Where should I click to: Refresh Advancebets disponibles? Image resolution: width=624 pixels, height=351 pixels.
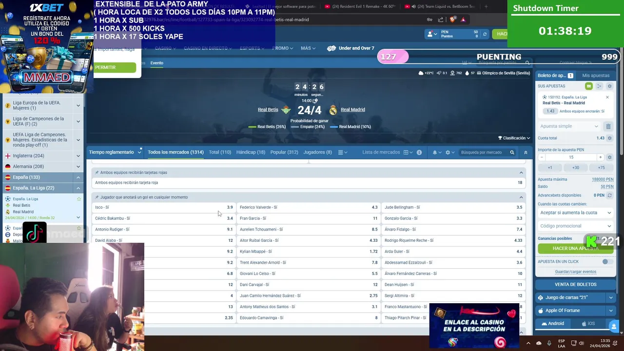point(609,195)
